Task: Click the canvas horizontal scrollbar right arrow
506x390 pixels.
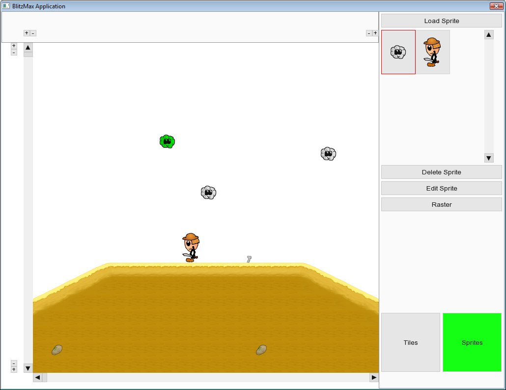Action: pos(374,377)
